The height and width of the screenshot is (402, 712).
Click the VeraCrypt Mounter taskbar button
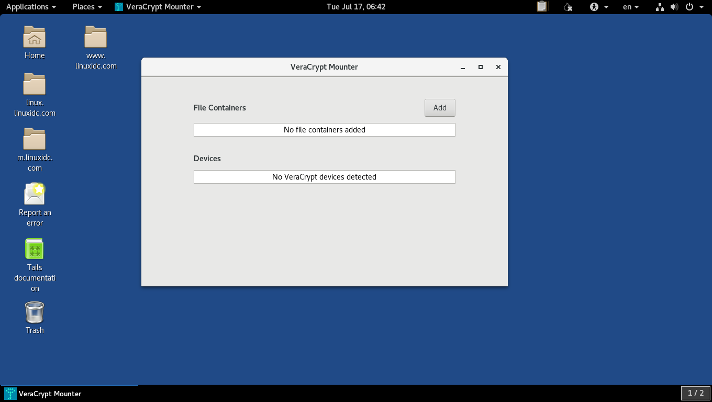click(x=70, y=394)
